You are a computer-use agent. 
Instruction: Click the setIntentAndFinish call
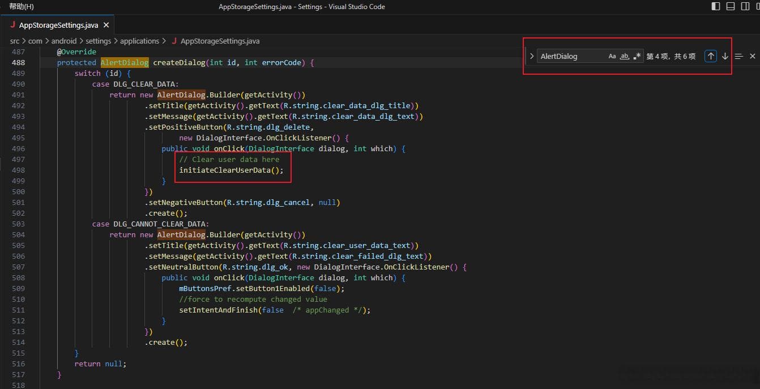[x=219, y=310]
